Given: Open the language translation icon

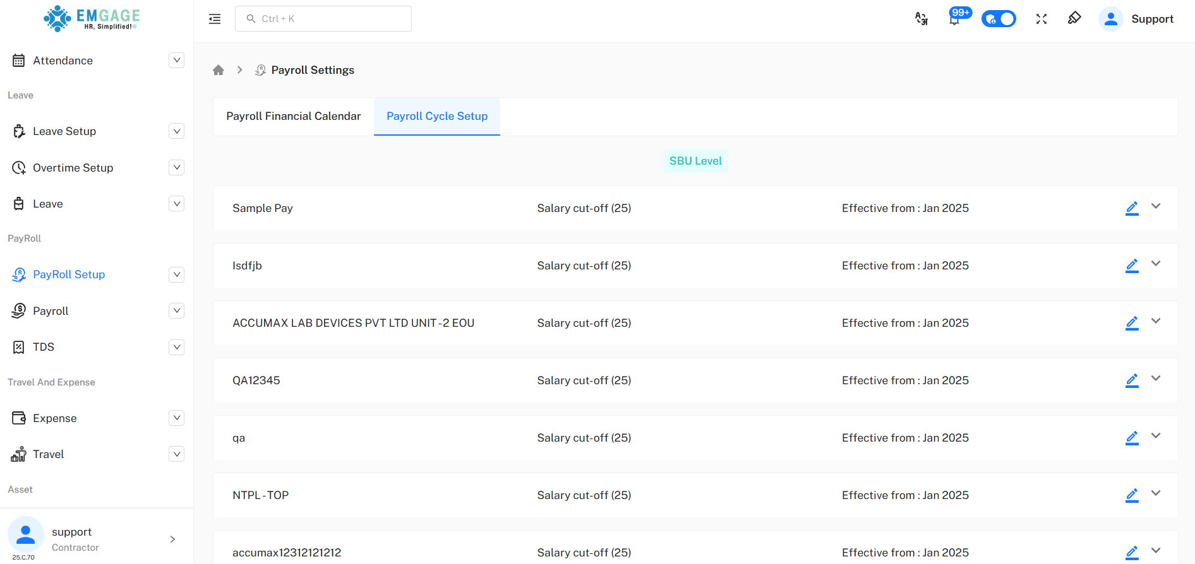Looking at the screenshot, I should pos(922,19).
